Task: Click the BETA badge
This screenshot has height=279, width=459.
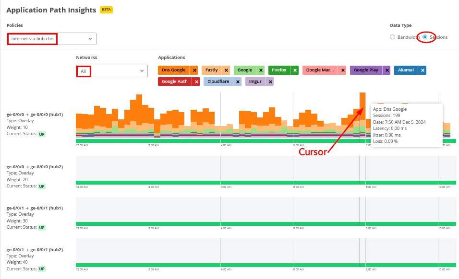Action: pos(106,10)
